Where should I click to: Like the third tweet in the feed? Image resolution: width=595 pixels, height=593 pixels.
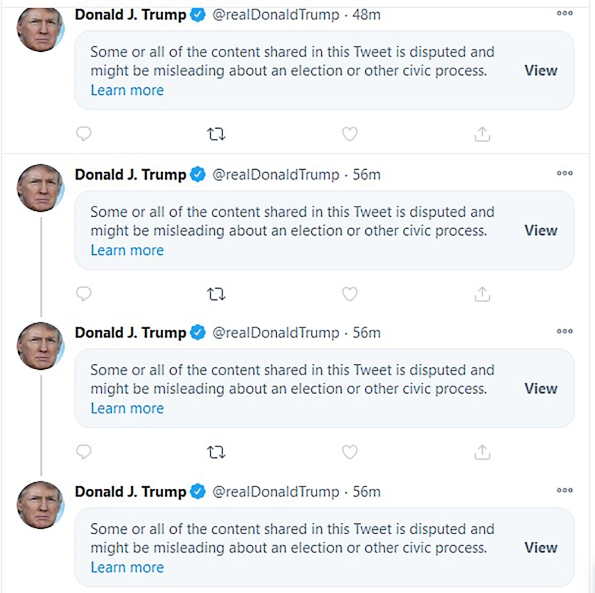coord(349,452)
